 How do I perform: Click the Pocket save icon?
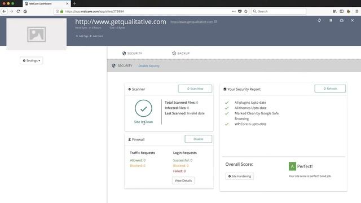click(x=240, y=11)
